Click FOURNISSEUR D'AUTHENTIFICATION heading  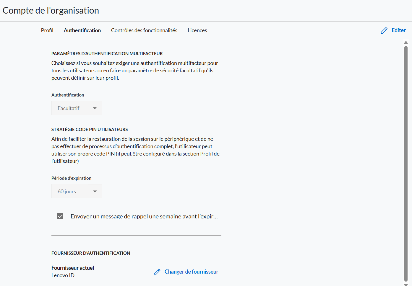(91, 253)
